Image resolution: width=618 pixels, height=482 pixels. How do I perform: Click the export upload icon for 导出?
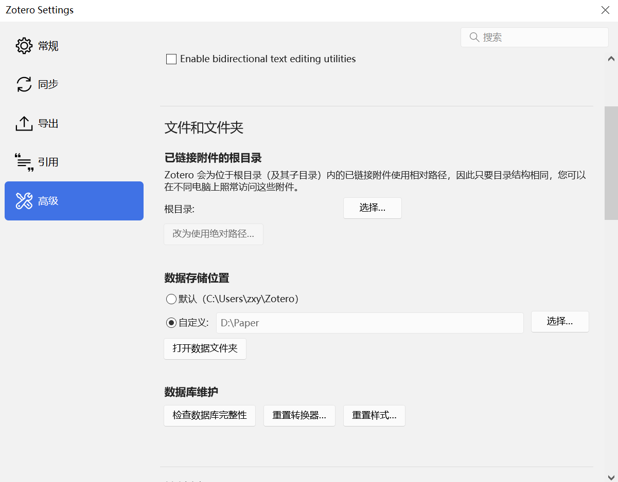coord(24,123)
